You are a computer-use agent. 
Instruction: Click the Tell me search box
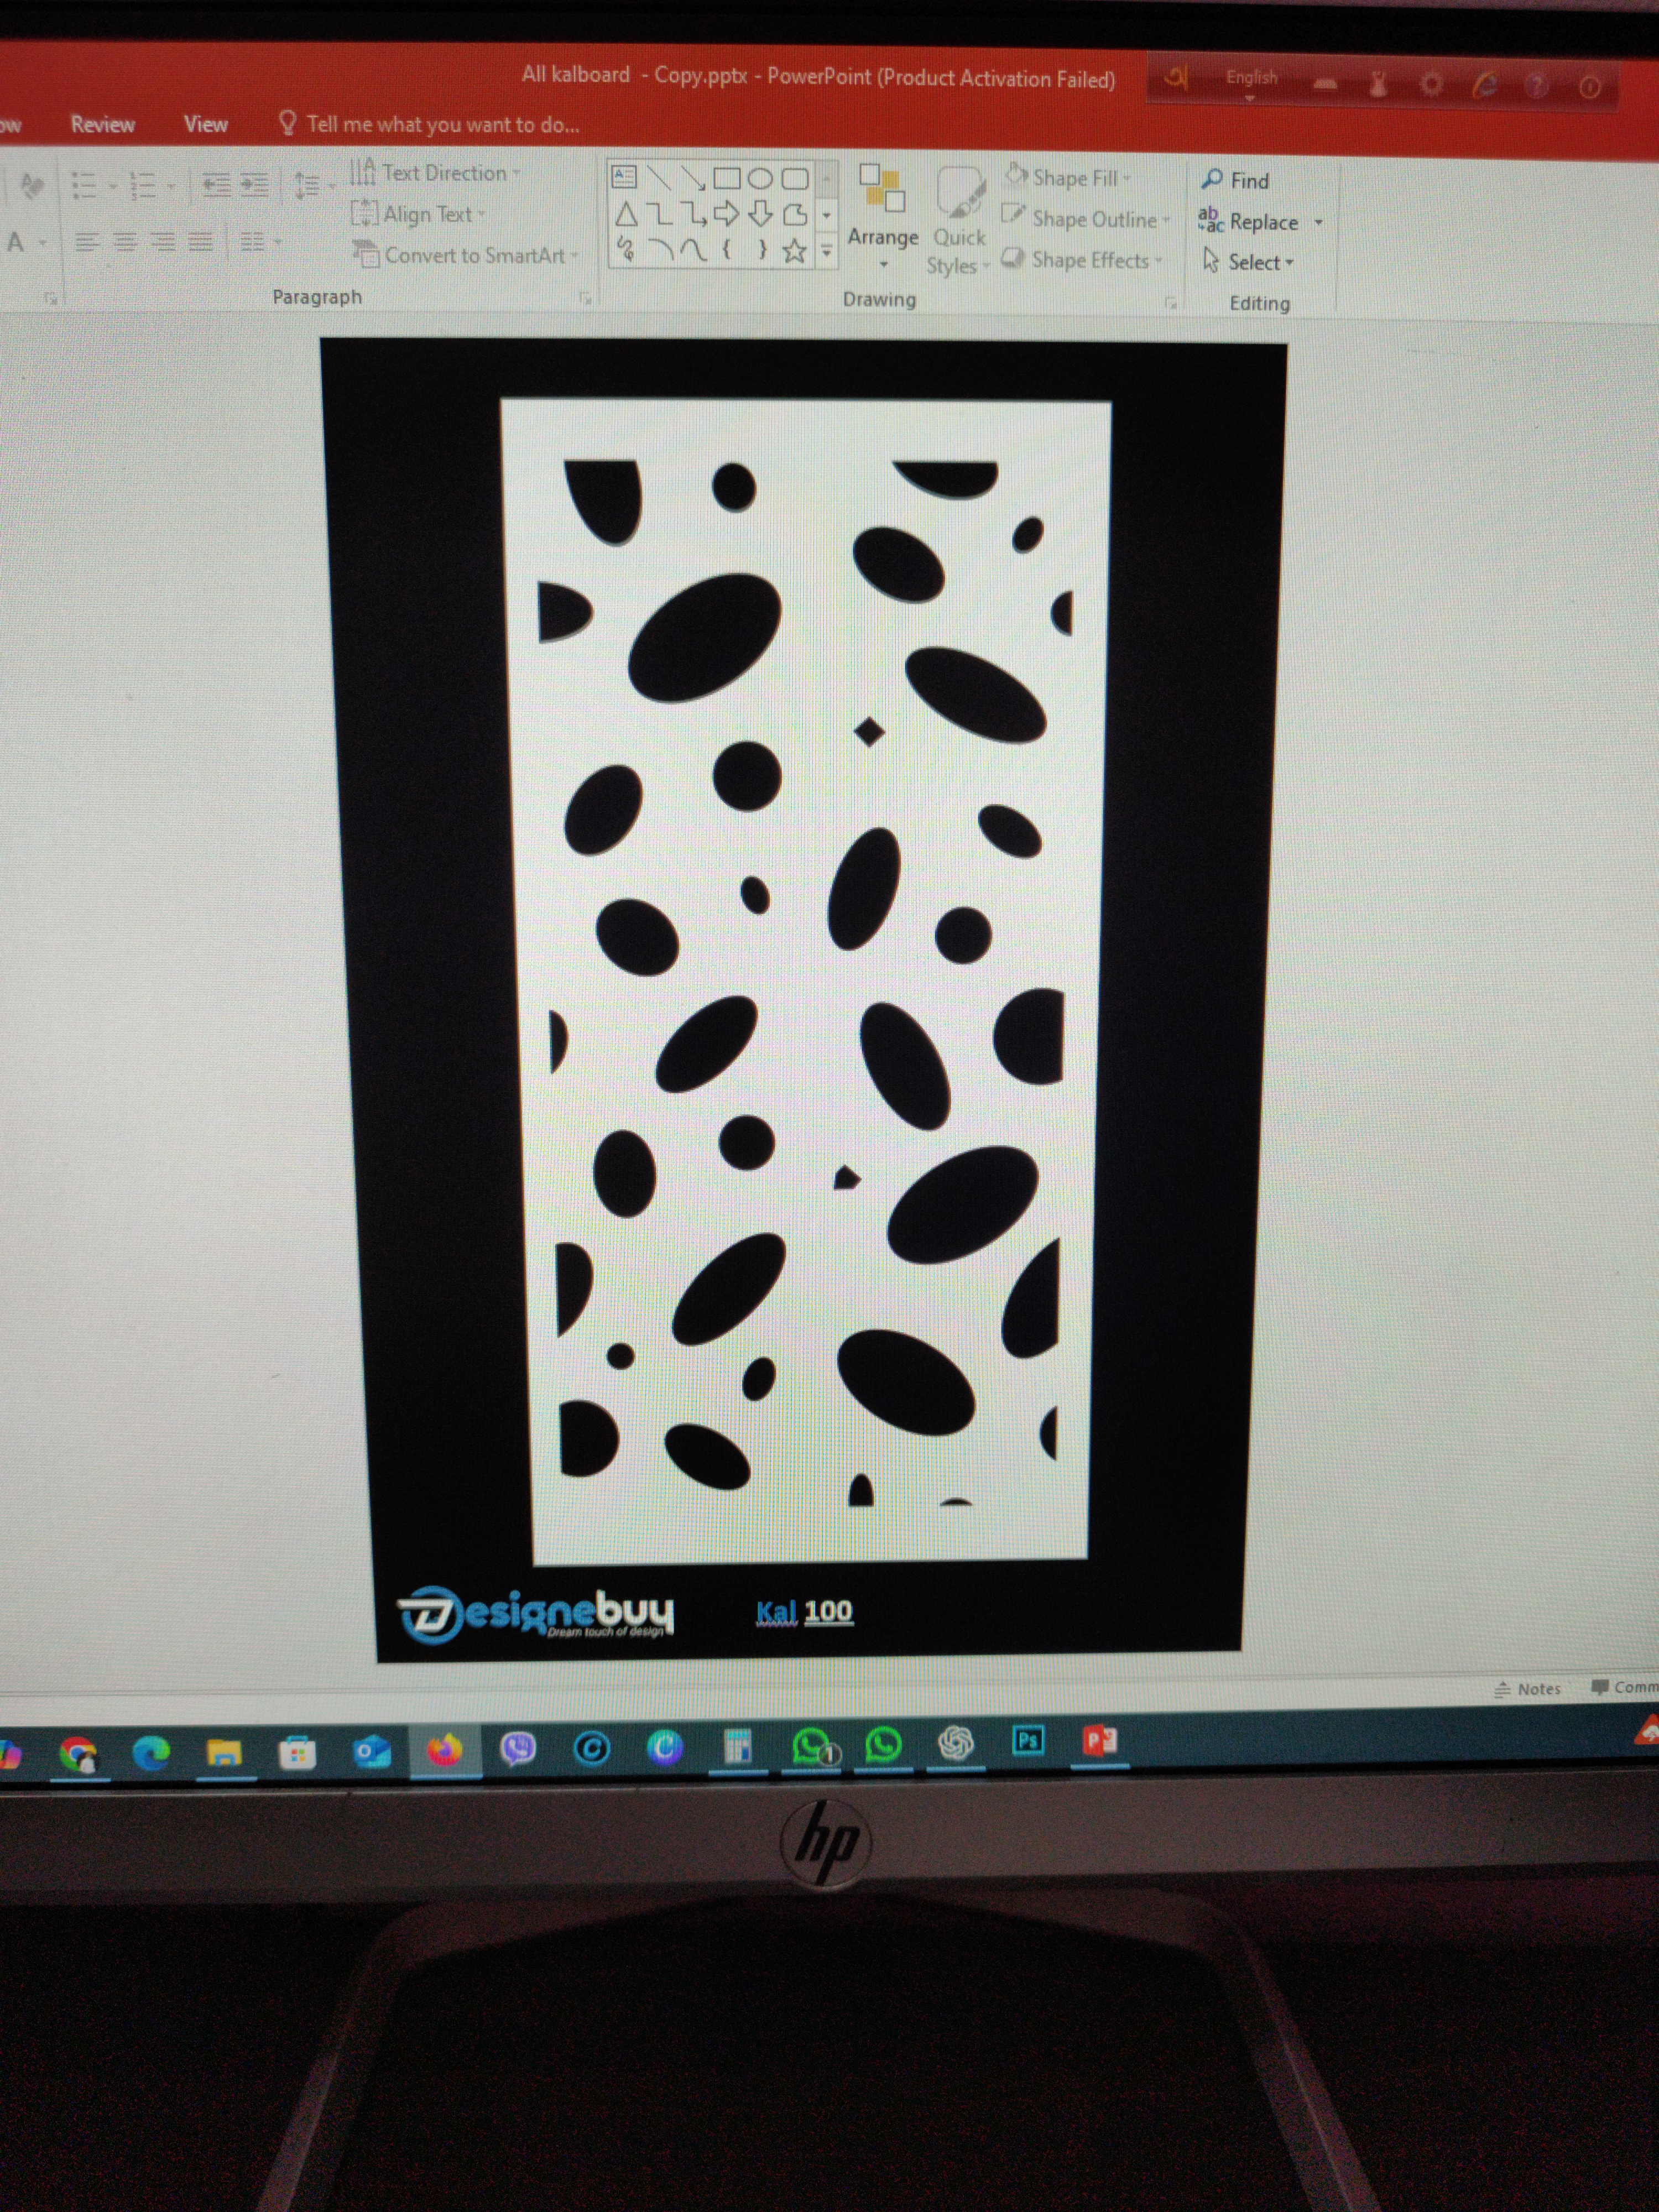click(x=429, y=124)
